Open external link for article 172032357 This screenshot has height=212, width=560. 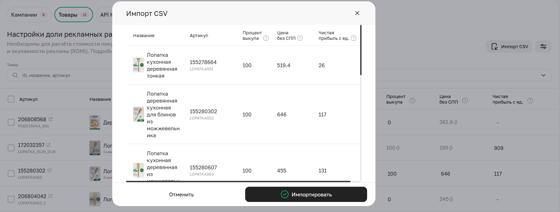pyautogui.click(x=48, y=145)
